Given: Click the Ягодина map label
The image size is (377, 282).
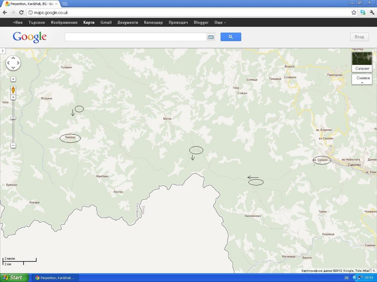Looking at the screenshot, I should coord(46,98).
